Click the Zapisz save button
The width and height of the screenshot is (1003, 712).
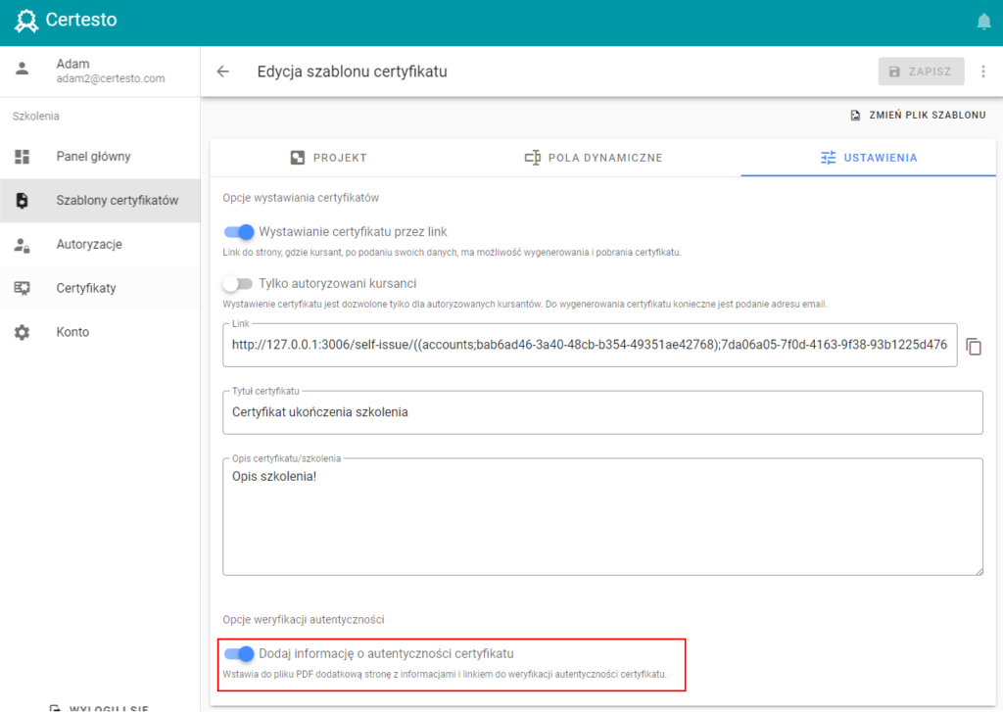point(921,71)
